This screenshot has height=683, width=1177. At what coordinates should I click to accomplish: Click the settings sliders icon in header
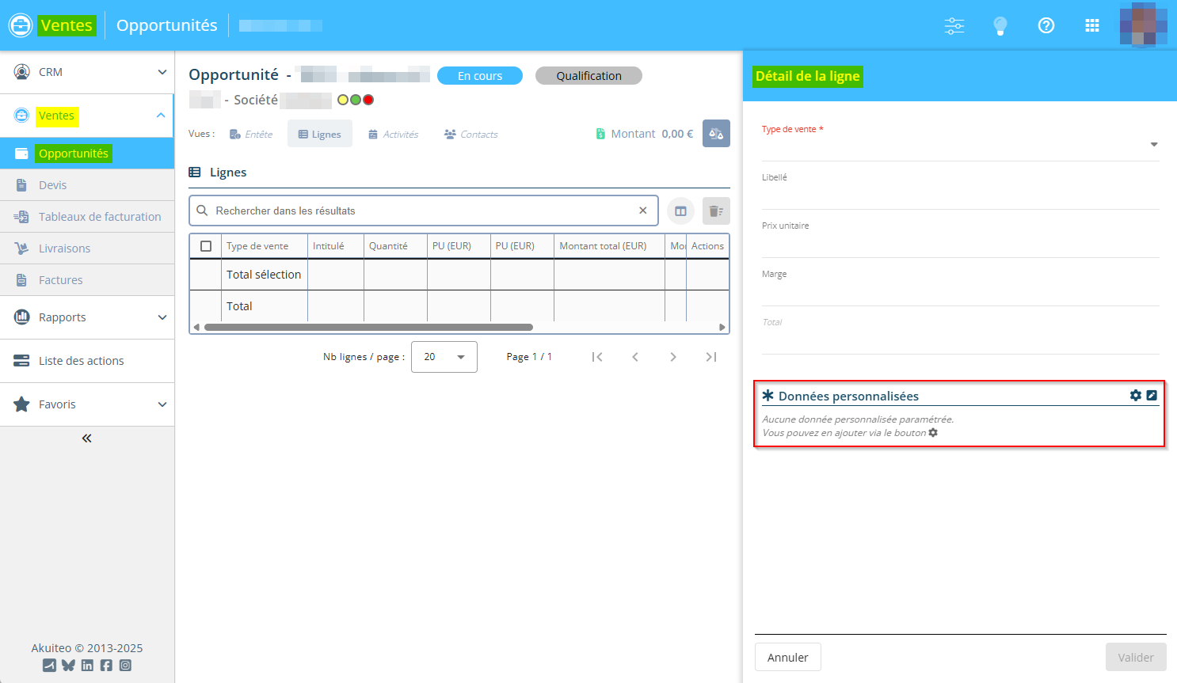(954, 25)
